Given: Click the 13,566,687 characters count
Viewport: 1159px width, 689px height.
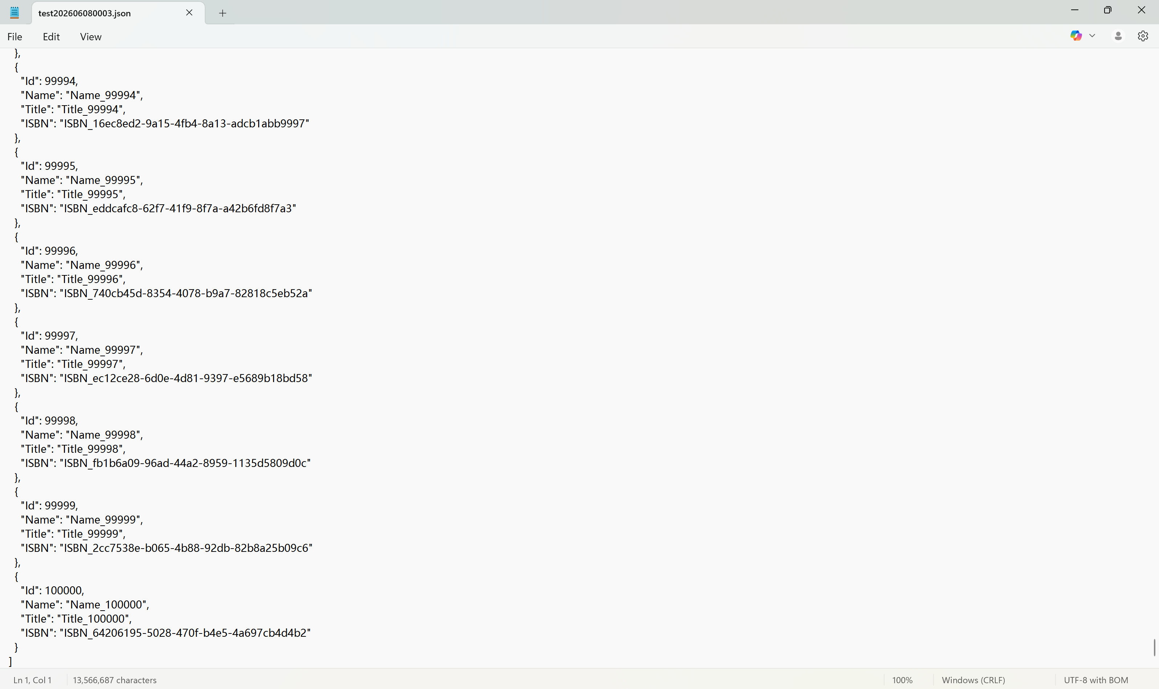Looking at the screenshot, I should click(x=115, y=680).
